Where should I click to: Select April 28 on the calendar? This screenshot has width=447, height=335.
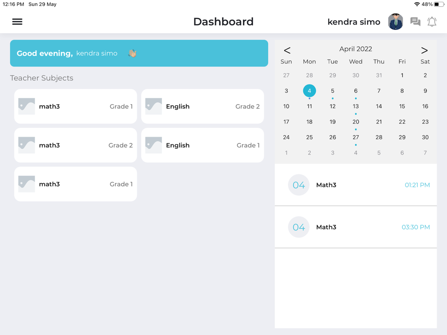tap(379, 137)
